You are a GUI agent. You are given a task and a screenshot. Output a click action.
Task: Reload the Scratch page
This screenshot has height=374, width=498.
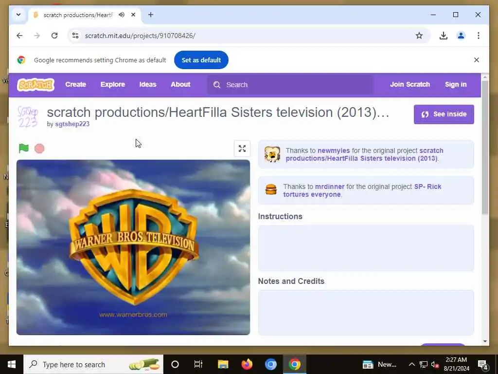coord(54,36)
